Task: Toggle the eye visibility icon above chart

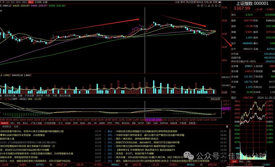Action: pyautogui.click(x=198, y=6)
